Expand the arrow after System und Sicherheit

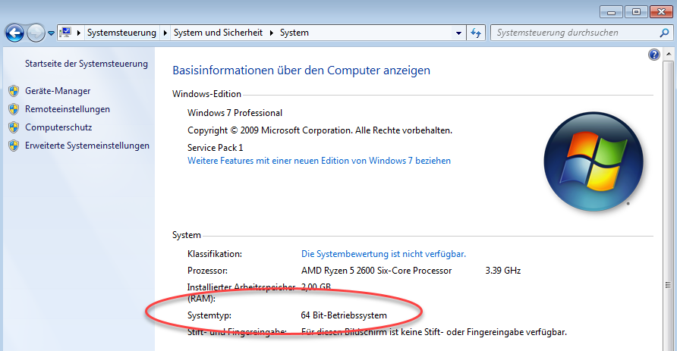[x=271, y=33]
